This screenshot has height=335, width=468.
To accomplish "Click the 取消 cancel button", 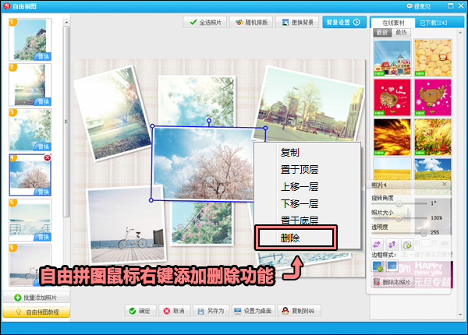I will tap(174, 311).
